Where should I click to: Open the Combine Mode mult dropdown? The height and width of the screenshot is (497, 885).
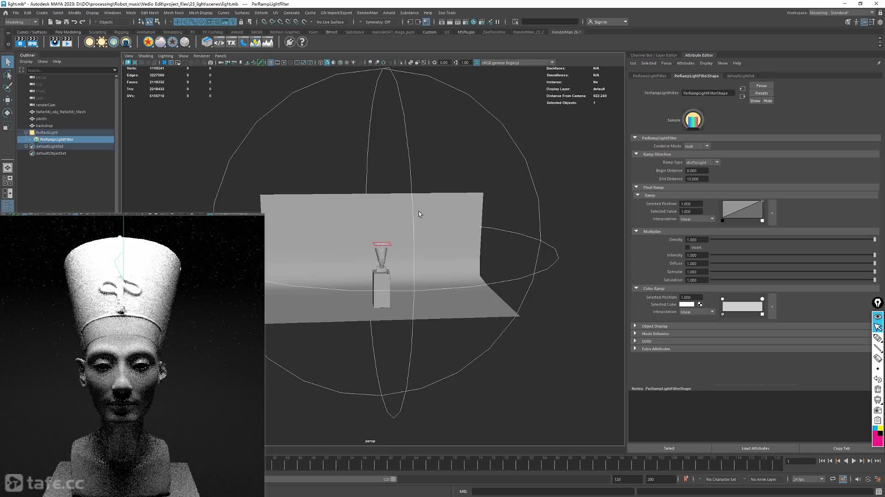696,146
